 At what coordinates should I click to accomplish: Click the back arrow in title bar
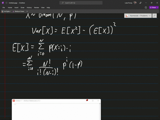click(x=6, y=3)
